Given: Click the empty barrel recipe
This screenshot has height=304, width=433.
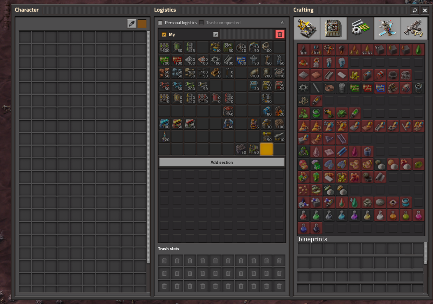Looking at the screenshot, I should coord(342,88).
